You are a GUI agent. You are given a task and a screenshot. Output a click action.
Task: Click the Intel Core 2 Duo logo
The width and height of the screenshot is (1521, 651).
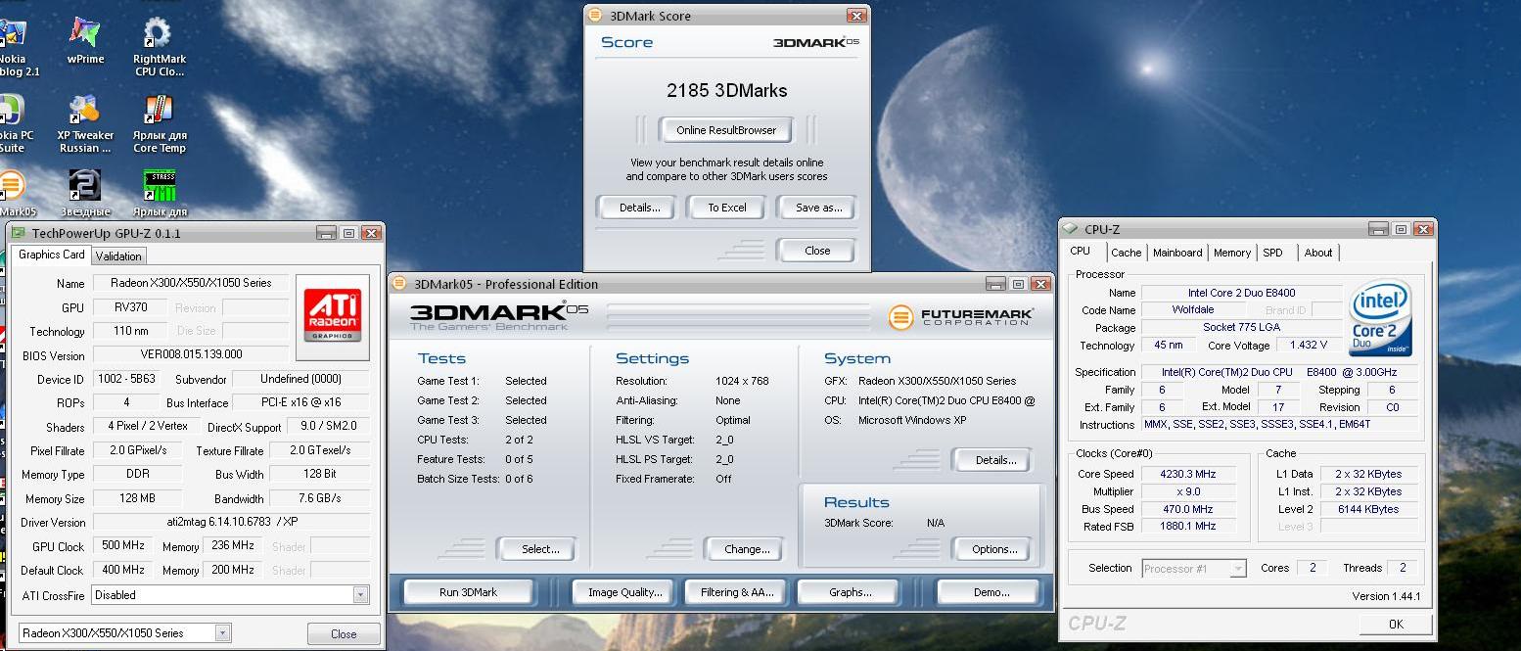(1381, 318)
